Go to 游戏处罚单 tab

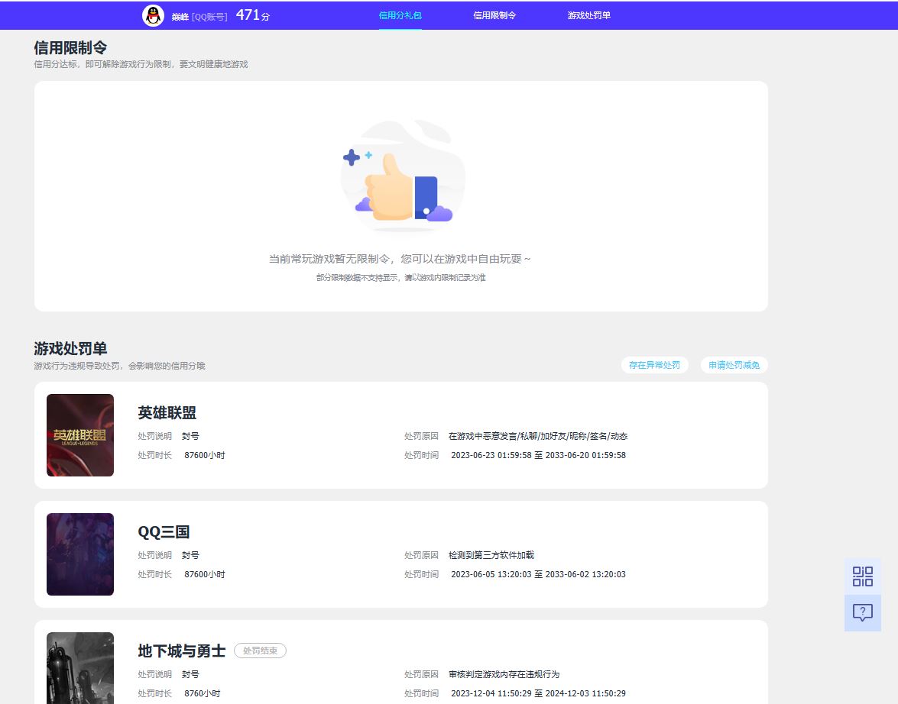(x=588, y=15)
